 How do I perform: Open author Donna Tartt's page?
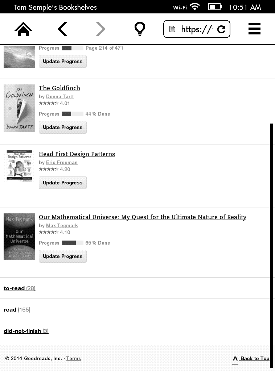pos(60,97)
